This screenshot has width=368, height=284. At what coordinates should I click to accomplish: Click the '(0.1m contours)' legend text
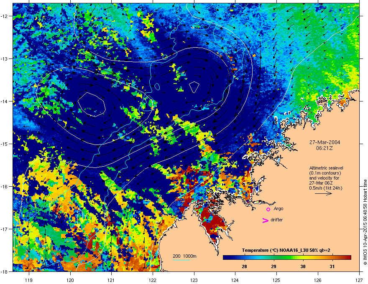pyautogui.click(x=325, y=173)
